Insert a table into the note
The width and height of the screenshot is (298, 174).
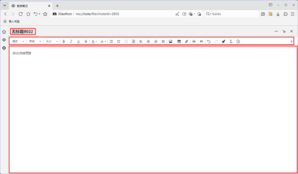click(179, 41)
